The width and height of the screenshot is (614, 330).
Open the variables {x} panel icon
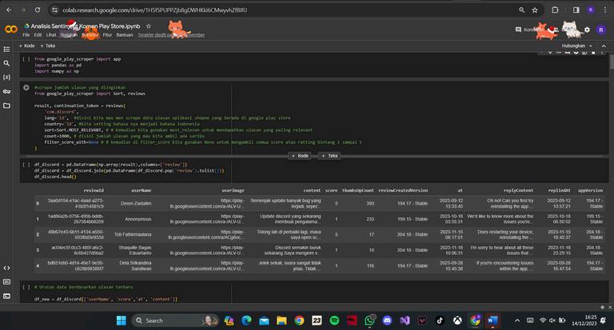(x=6, y=78)
